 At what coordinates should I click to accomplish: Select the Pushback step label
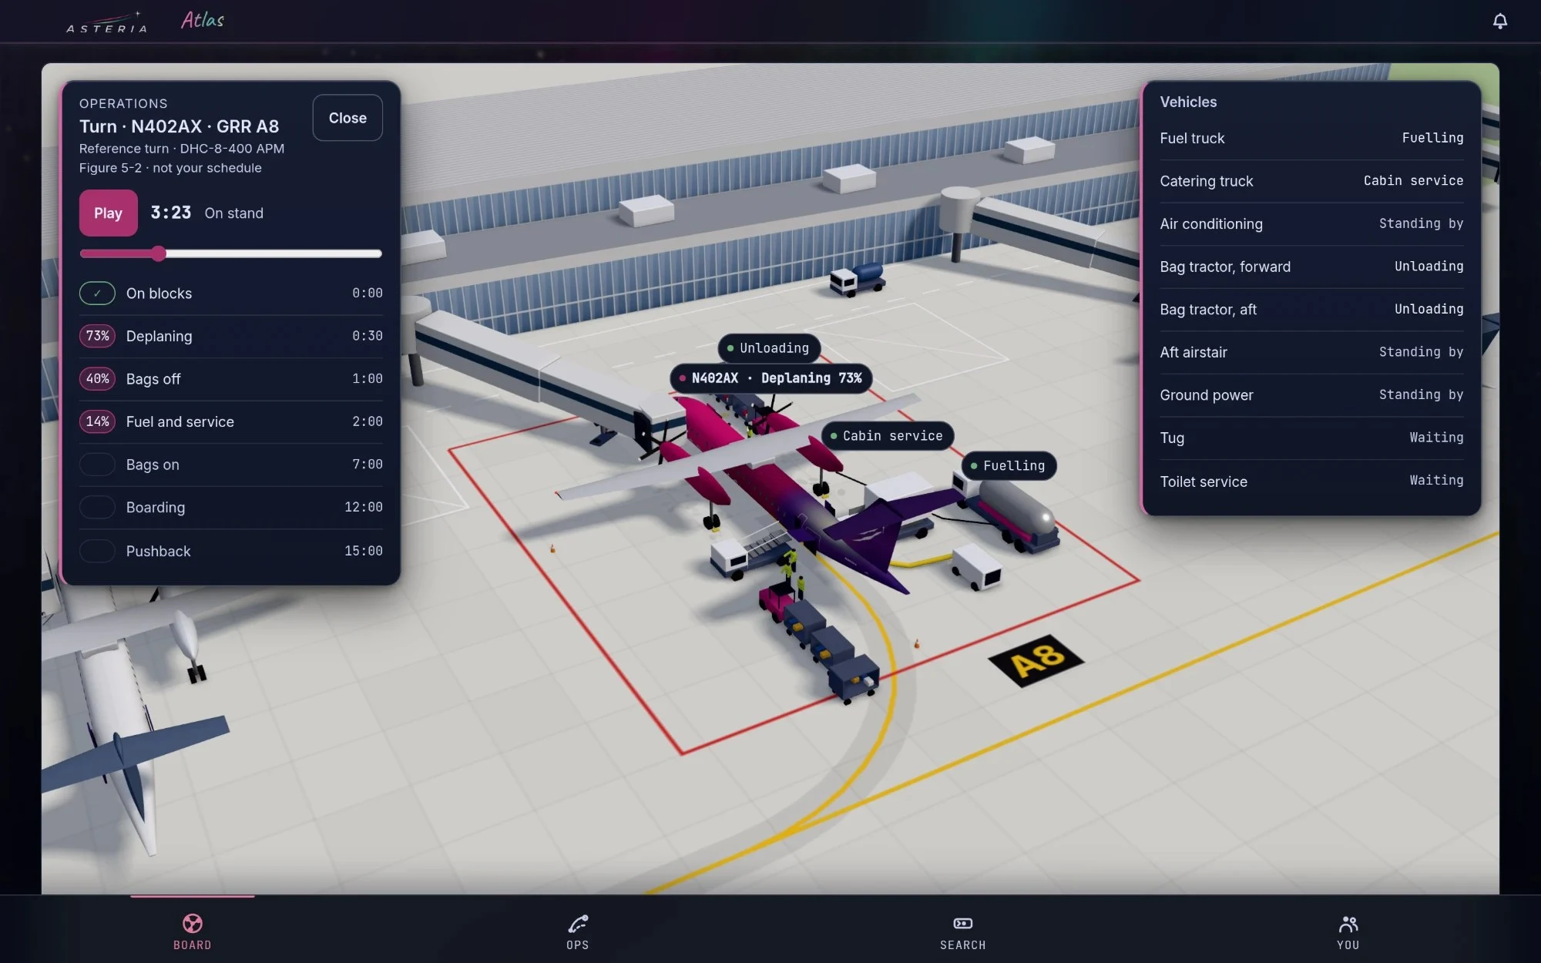[x=158, y=551]
